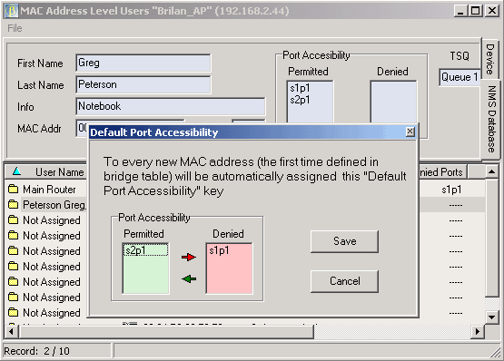This screenshot has height=361, width=504.
Task: Click the horizontal scrollbar left arrow
Action: click(x=11, y=331)
